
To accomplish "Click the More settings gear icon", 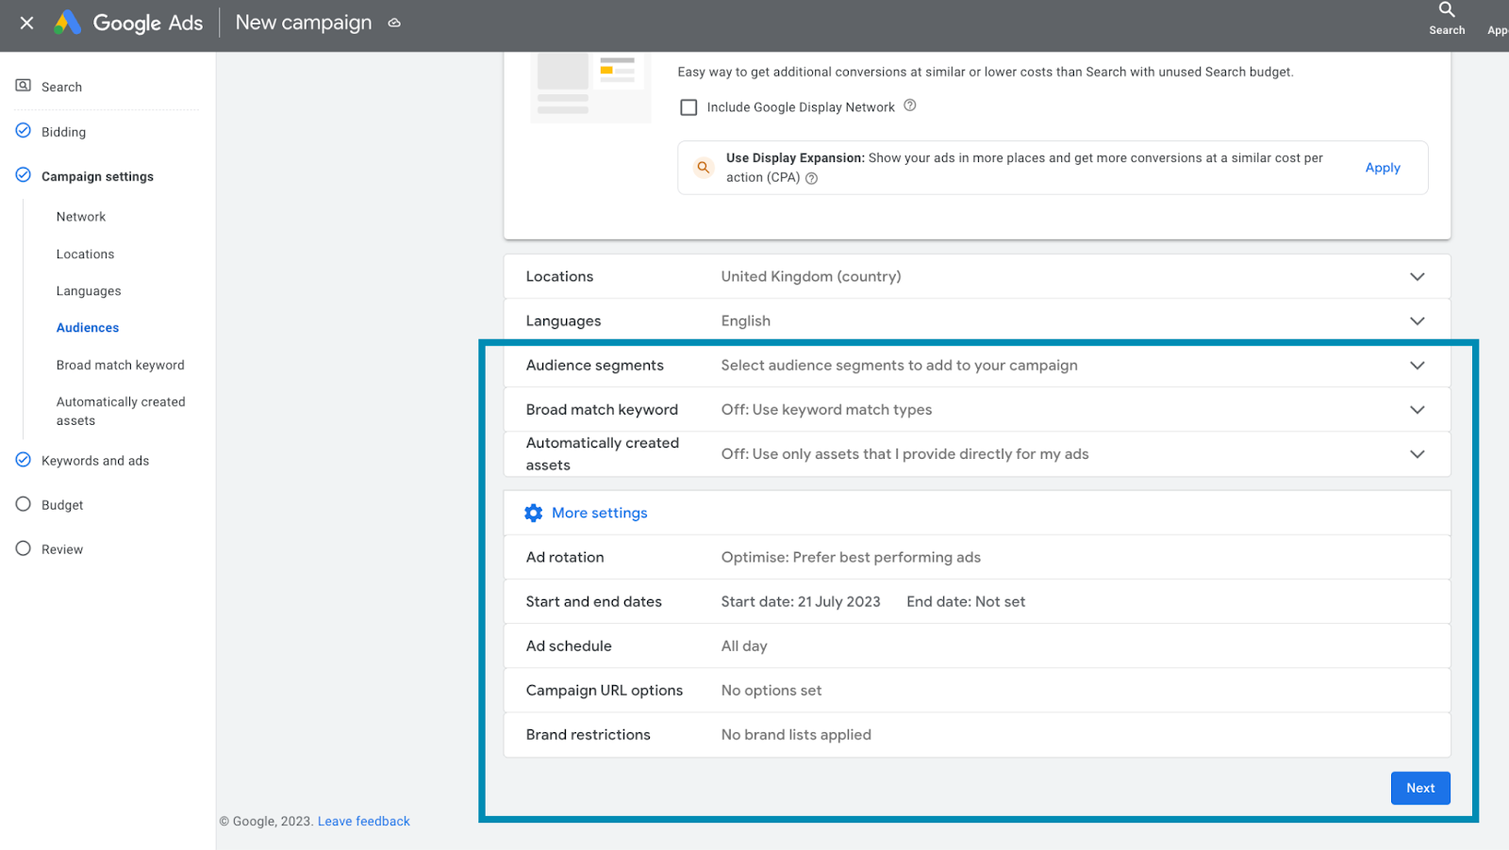I will pyautogui.click(x=534, y=513).
